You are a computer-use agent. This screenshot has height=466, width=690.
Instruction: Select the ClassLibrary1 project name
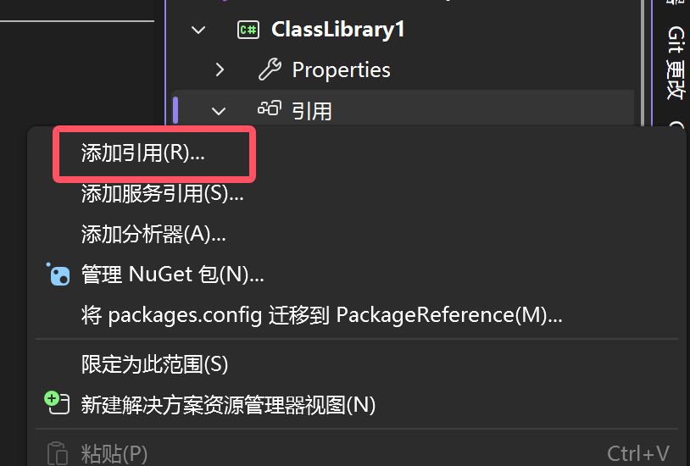[337, 30]
